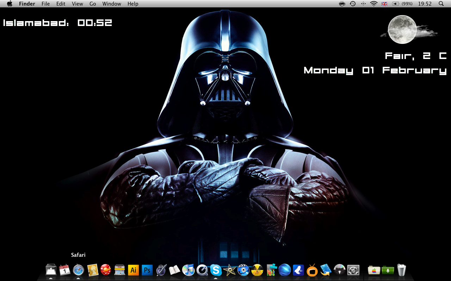Screen dimensions: 451x281
Task: Open the open-book app icon in dock
Action: pos(175,270)
